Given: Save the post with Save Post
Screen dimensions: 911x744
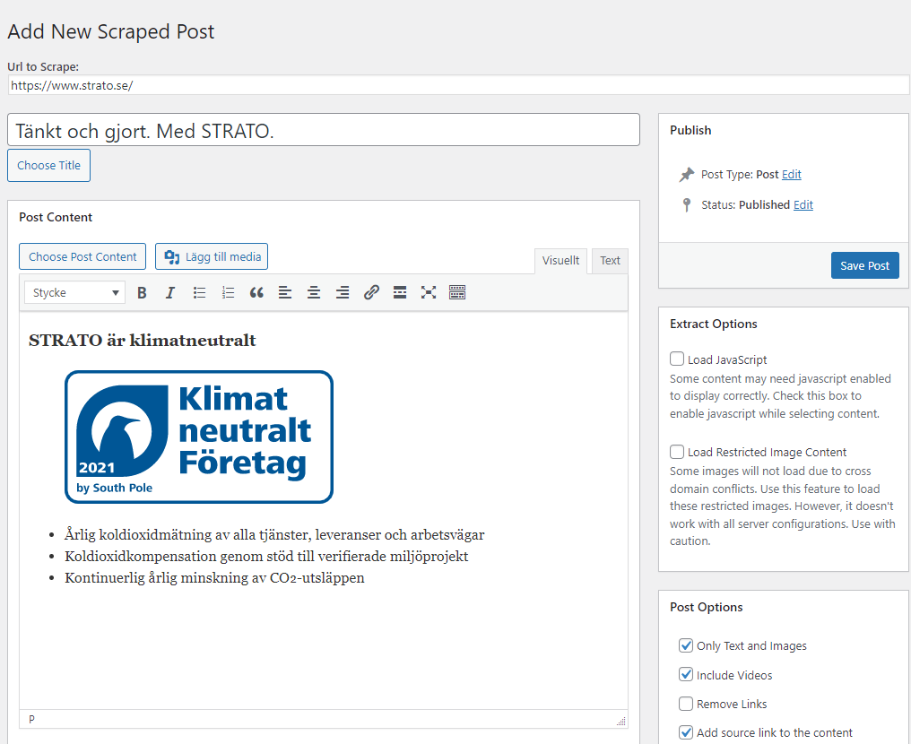Looking at the screenshot, I should (x=865, y=265).
